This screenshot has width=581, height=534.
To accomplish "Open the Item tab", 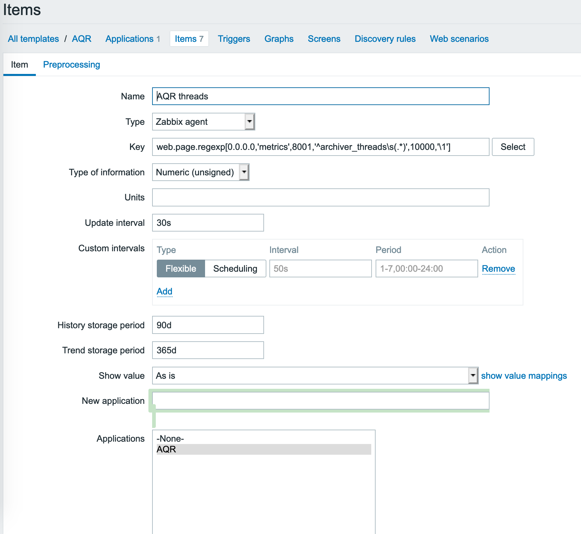I will pyautogui.click(x=19, y=65).
